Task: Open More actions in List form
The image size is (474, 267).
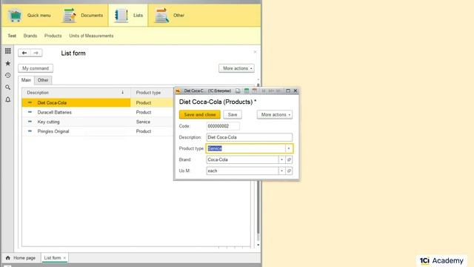Action: pyautogui.click(x=236, y=68)
